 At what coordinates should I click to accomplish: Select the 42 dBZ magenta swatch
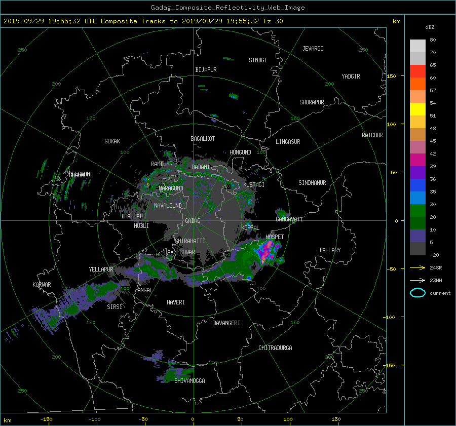[417, 160]
